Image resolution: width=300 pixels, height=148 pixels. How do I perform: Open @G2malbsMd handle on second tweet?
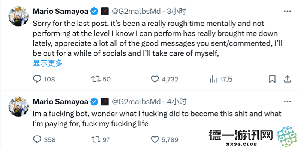(x=136, y=102)
